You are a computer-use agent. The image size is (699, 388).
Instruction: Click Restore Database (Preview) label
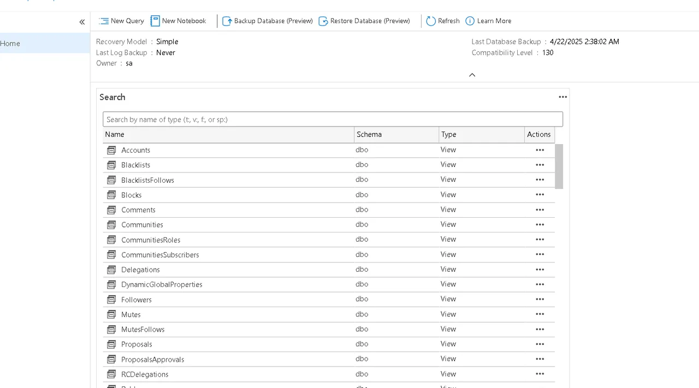tap(370, 21)
